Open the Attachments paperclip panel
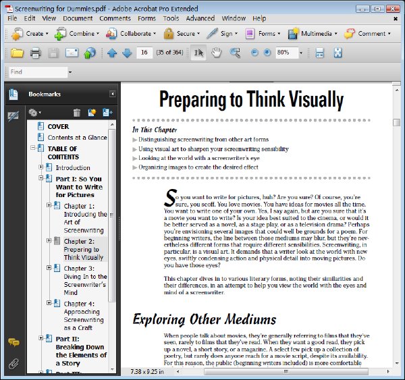Image resolution: width=405 pixels, height=380 pixels. pos(13,364)
